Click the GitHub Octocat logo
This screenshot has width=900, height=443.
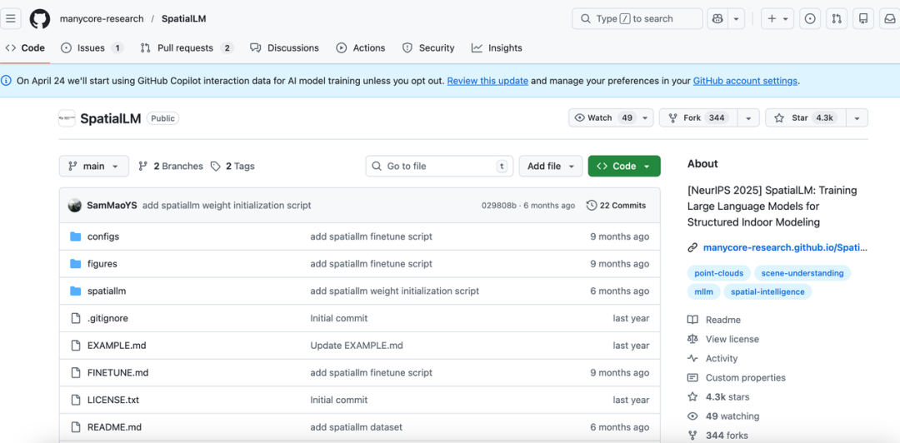tap(40, 18)
